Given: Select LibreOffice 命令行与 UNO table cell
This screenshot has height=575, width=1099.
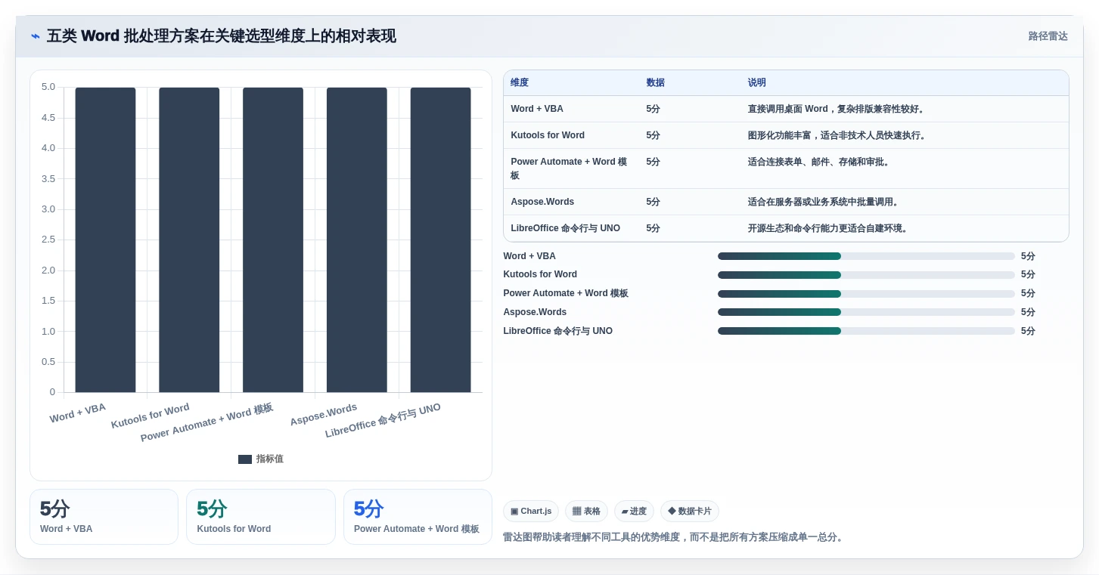Looking at the screenshot, I should click(565, 228).
